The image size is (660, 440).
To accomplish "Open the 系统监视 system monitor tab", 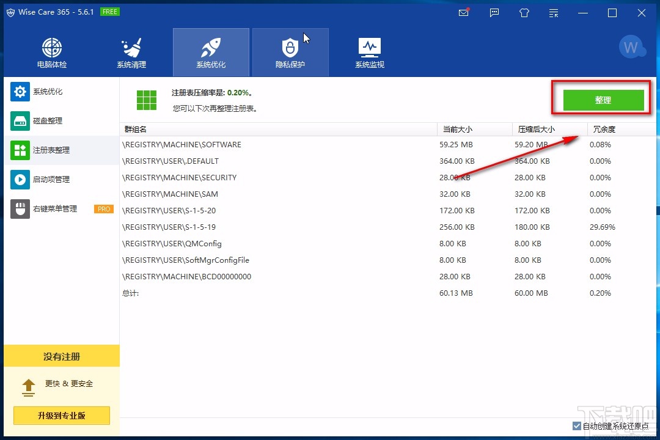I will (x=370, y=52).
